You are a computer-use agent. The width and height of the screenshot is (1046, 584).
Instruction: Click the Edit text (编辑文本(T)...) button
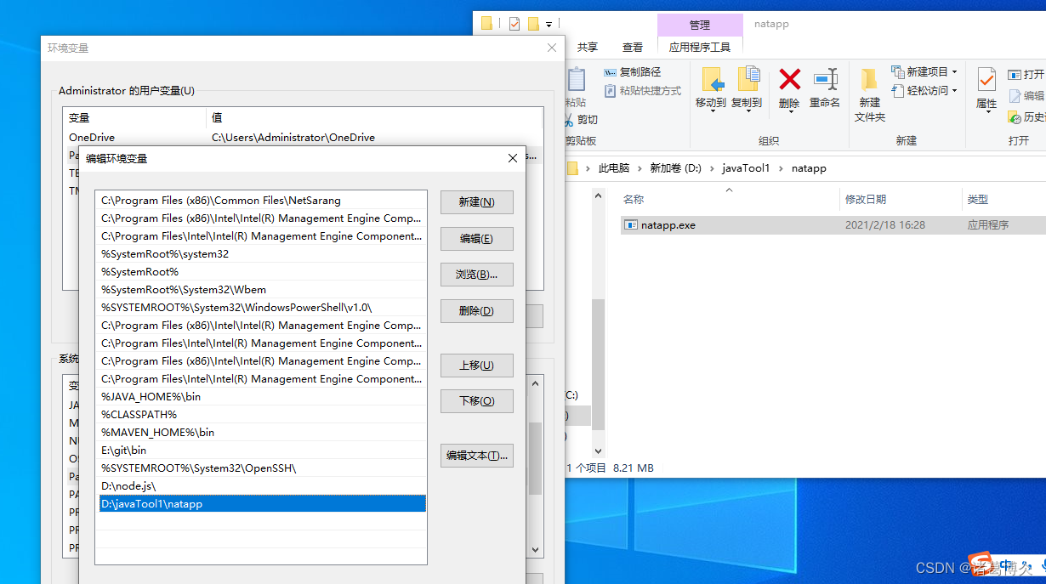(476, 456)
